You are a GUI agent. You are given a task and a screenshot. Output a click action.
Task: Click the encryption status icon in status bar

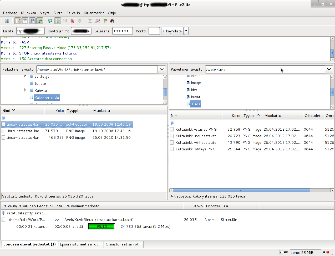pyautogui.click(x=281, y=252)
